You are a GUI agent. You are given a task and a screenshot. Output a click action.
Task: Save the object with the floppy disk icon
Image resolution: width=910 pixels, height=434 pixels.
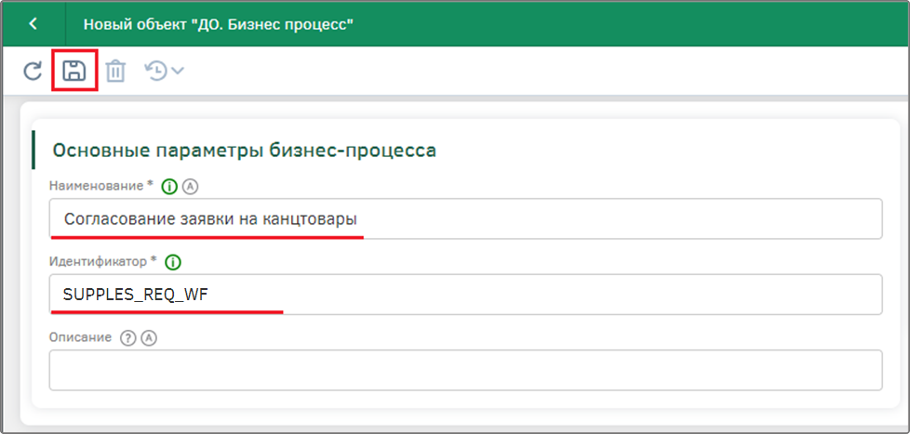click(x=74, y=71)
